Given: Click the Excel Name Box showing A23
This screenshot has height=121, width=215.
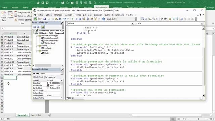Looking at the screenshot, I should [16, 28].
